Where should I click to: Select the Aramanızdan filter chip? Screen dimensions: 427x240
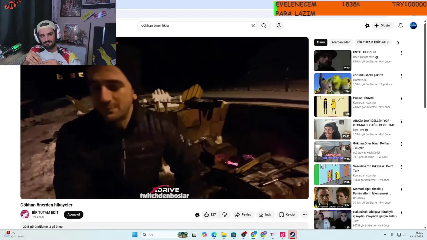[x=341, y=42]
